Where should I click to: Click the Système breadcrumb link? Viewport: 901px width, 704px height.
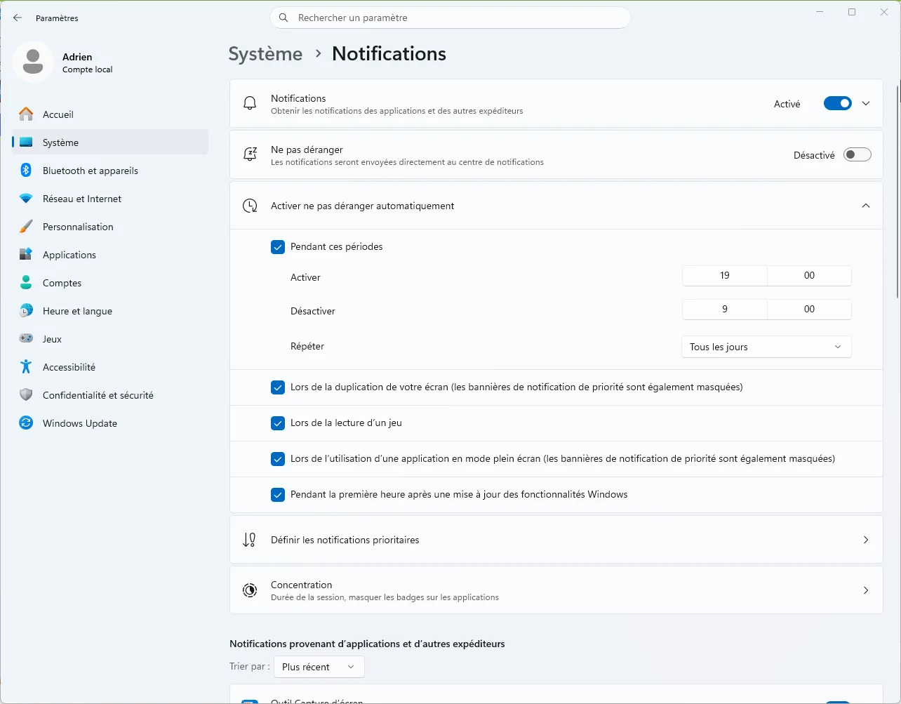click(x=265, y=54)
